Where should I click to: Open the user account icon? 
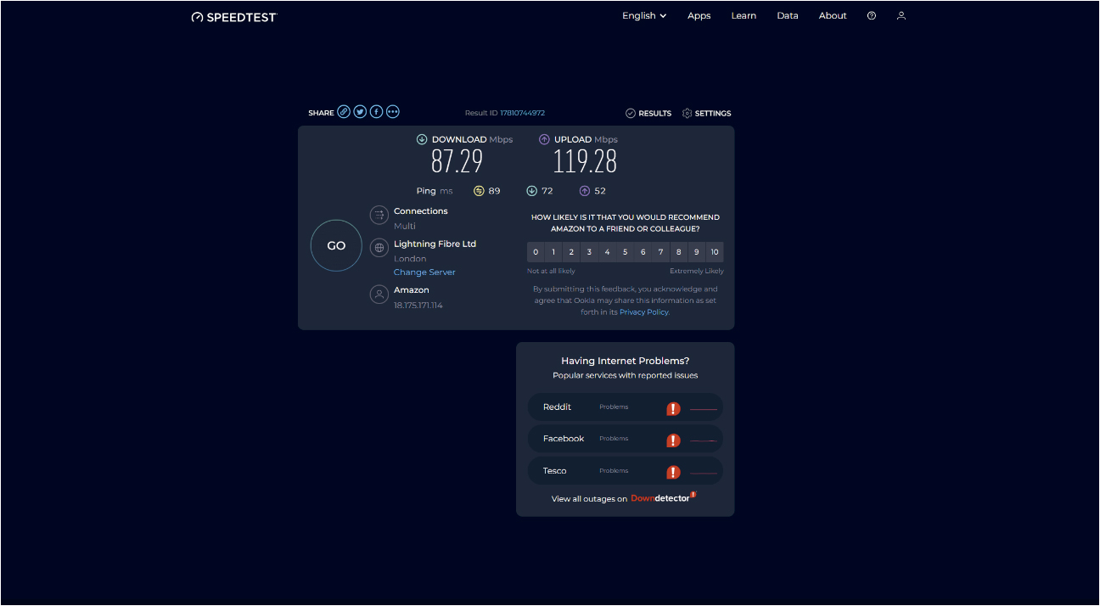pos(901,16)
